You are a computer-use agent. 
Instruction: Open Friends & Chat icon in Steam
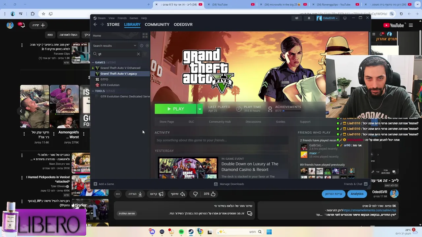point(366,184)
